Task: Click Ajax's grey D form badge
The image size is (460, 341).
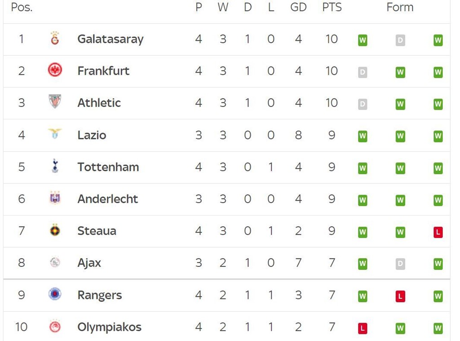Action: coord(400,264)
